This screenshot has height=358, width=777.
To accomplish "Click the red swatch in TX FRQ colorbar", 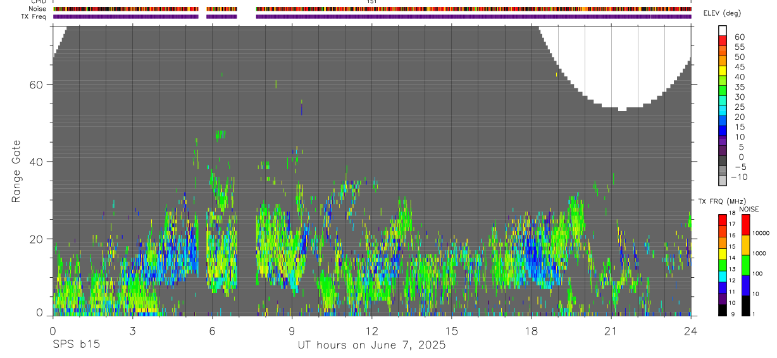I will [723, 220].
